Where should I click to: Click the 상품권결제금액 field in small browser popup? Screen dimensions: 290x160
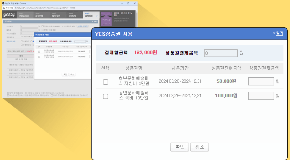(80, 41)
